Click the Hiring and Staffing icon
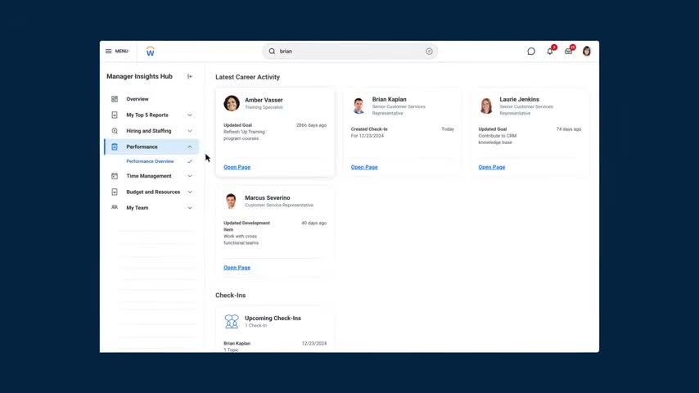 pyautogui.click(x=115, y=131)
